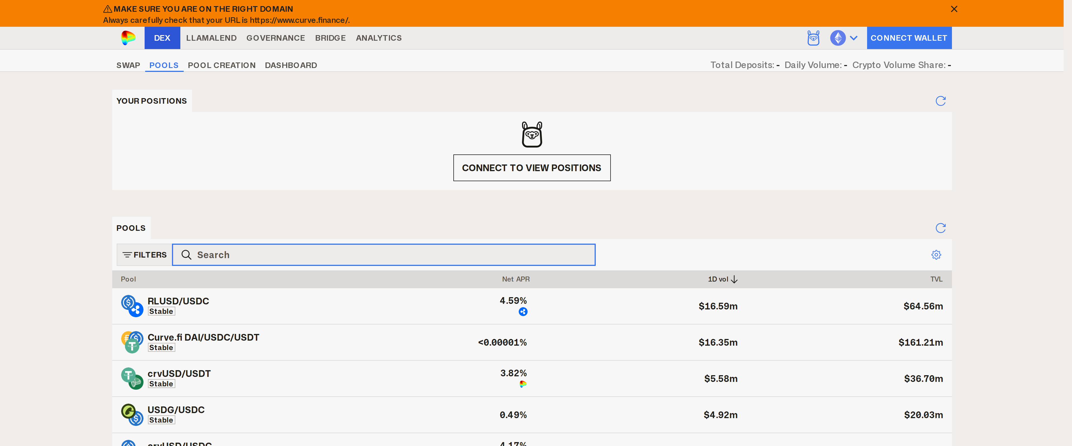Viewport: 1072px width, 446px height.
Task: Click the $20.03m TVL value
Action: (x=923, y=415)
